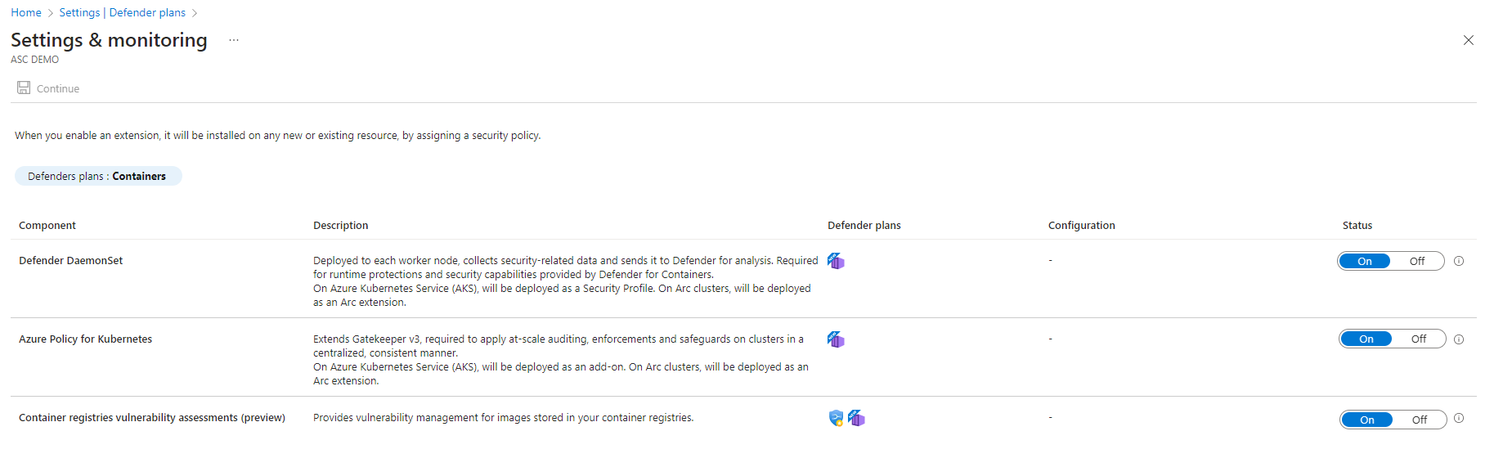Set Azure Policy for Kubernetes to Off
Image resolution: width=1503 pixels, height=476 pixels.
tap(1419, 339)
